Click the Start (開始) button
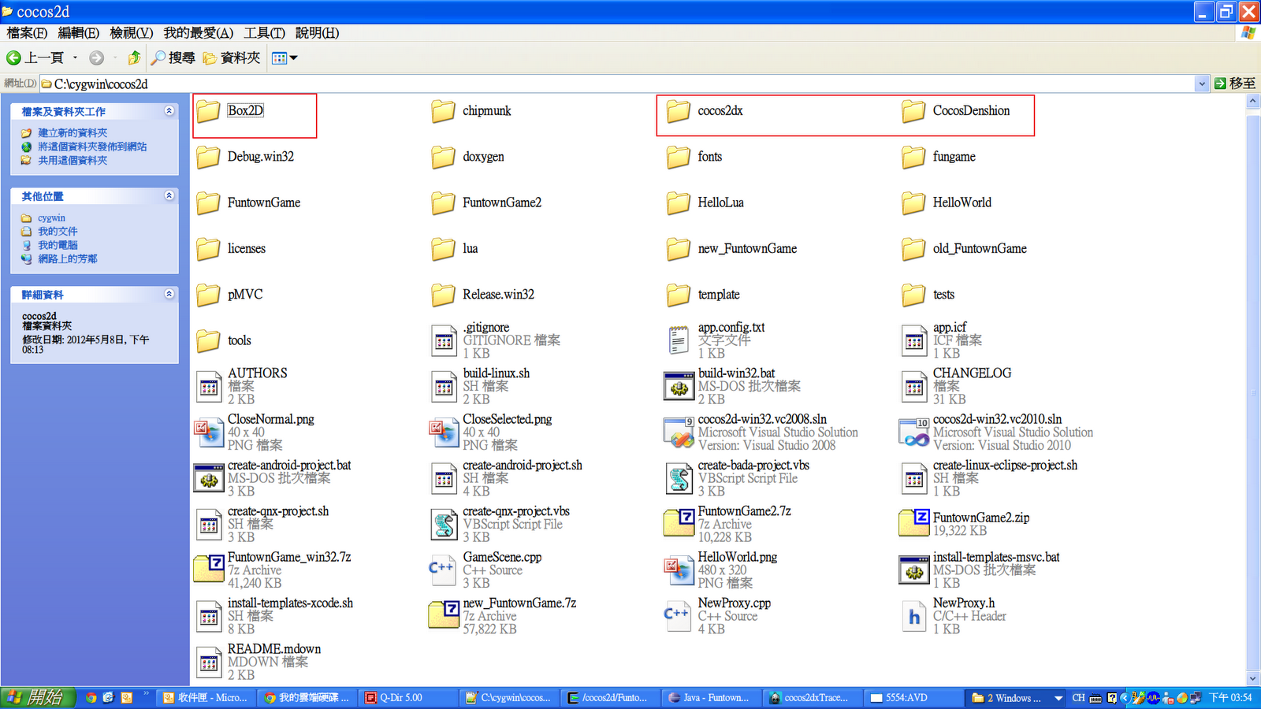 pyautogui.click(x=38, y=697)
